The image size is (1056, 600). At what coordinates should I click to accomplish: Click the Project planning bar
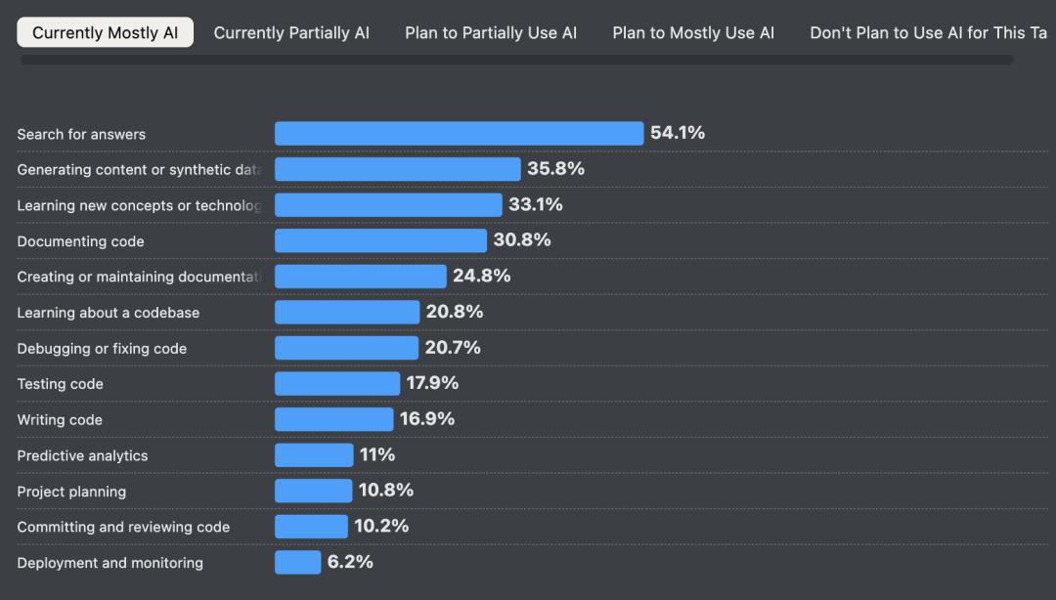(x=313, y=491)
